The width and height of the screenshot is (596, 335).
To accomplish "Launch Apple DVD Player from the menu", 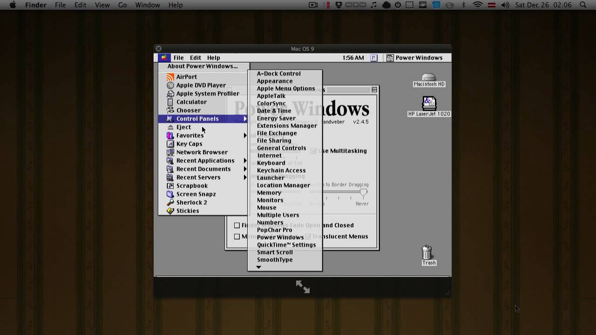I will (203, 85).
